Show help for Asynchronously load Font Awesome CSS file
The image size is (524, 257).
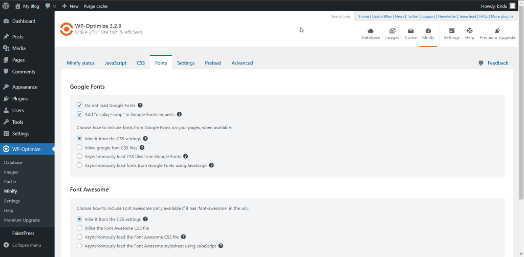183,237
